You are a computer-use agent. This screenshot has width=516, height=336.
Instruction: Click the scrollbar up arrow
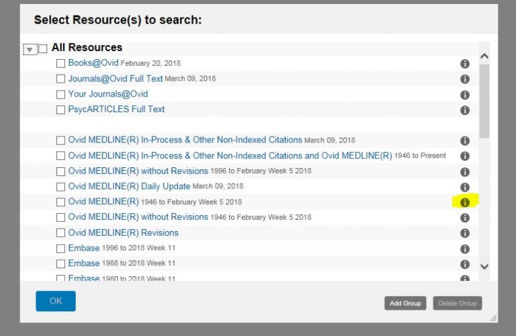pos(484,57)
